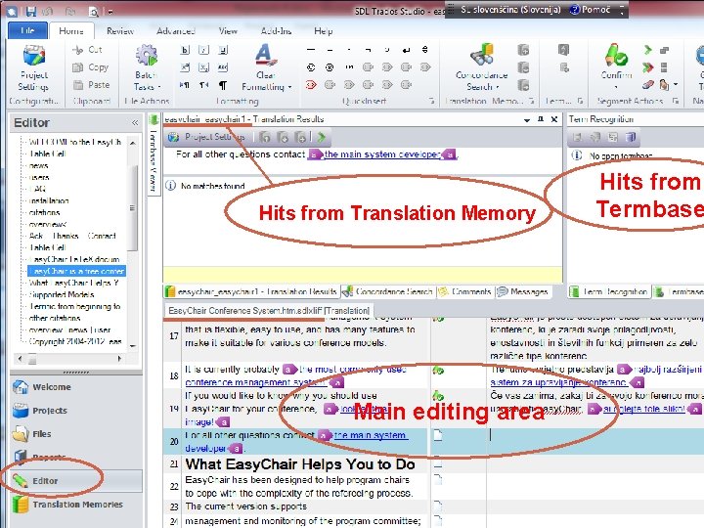Switch to the Comments tab
This screenshot has width=704, height=528.
click(x=465, y=291)
